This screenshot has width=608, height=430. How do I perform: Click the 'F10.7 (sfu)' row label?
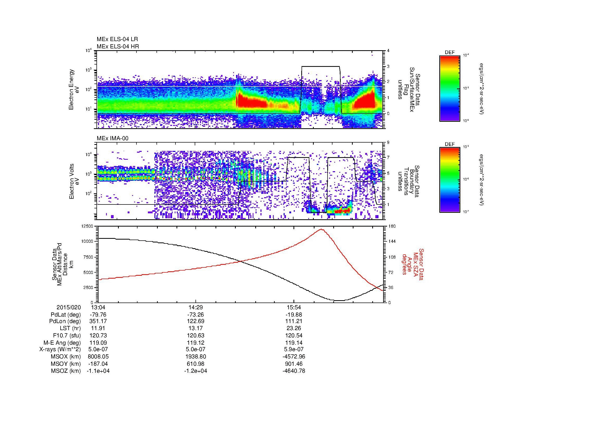click(x=67, y=335)
